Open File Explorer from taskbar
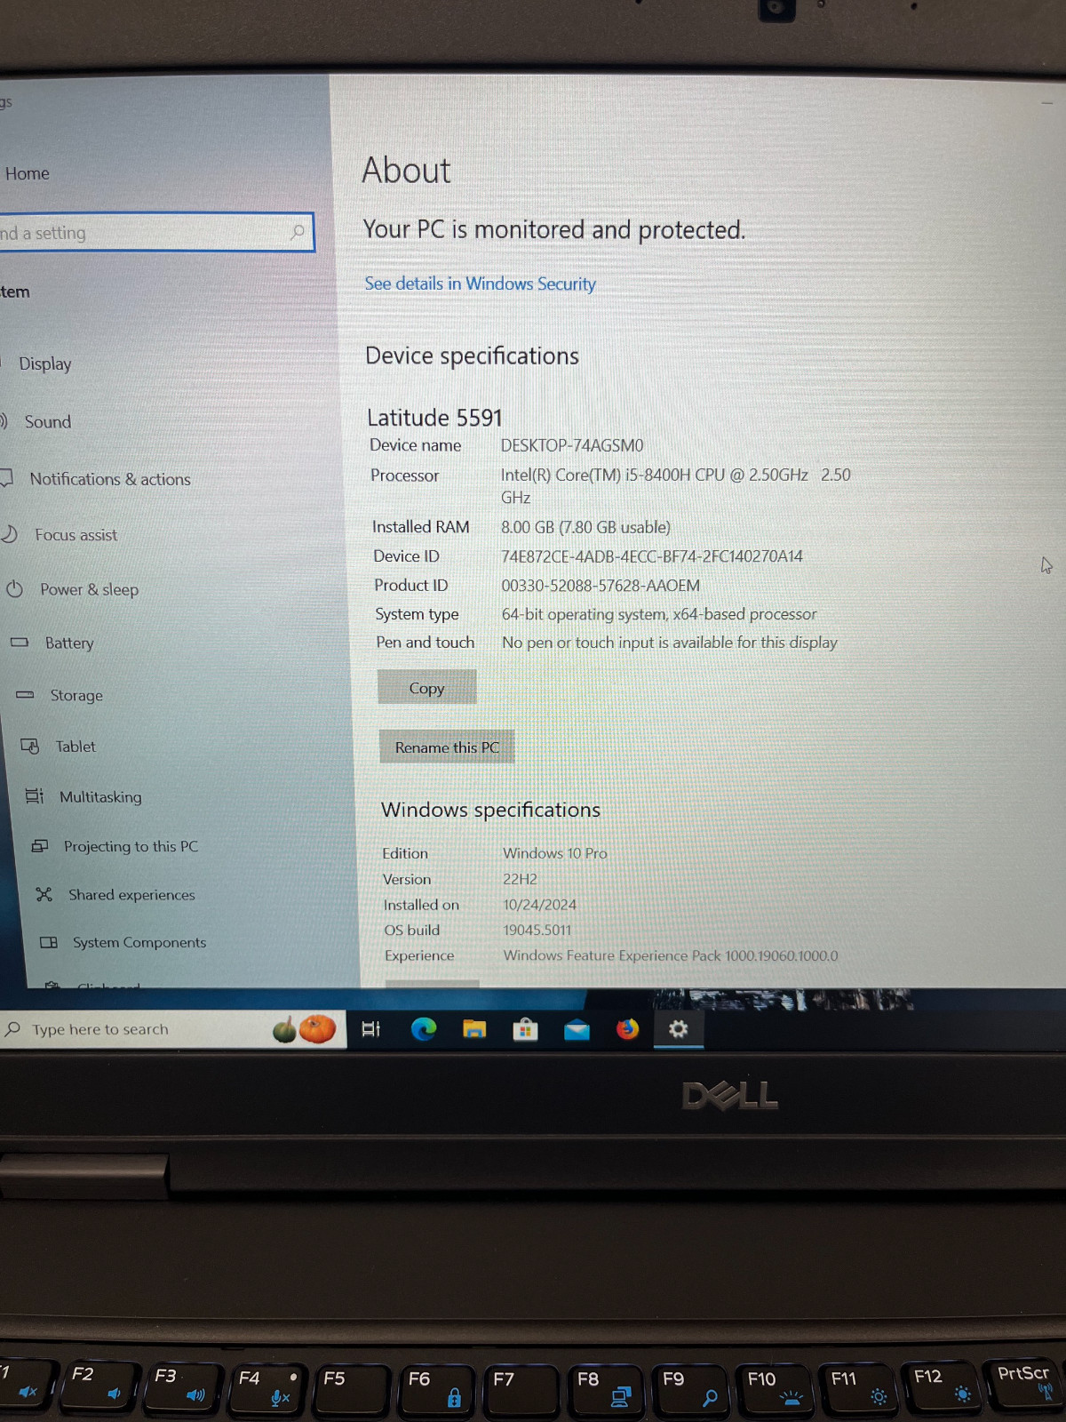Screen dimensions: 1066x1422 click(474, 1029)
